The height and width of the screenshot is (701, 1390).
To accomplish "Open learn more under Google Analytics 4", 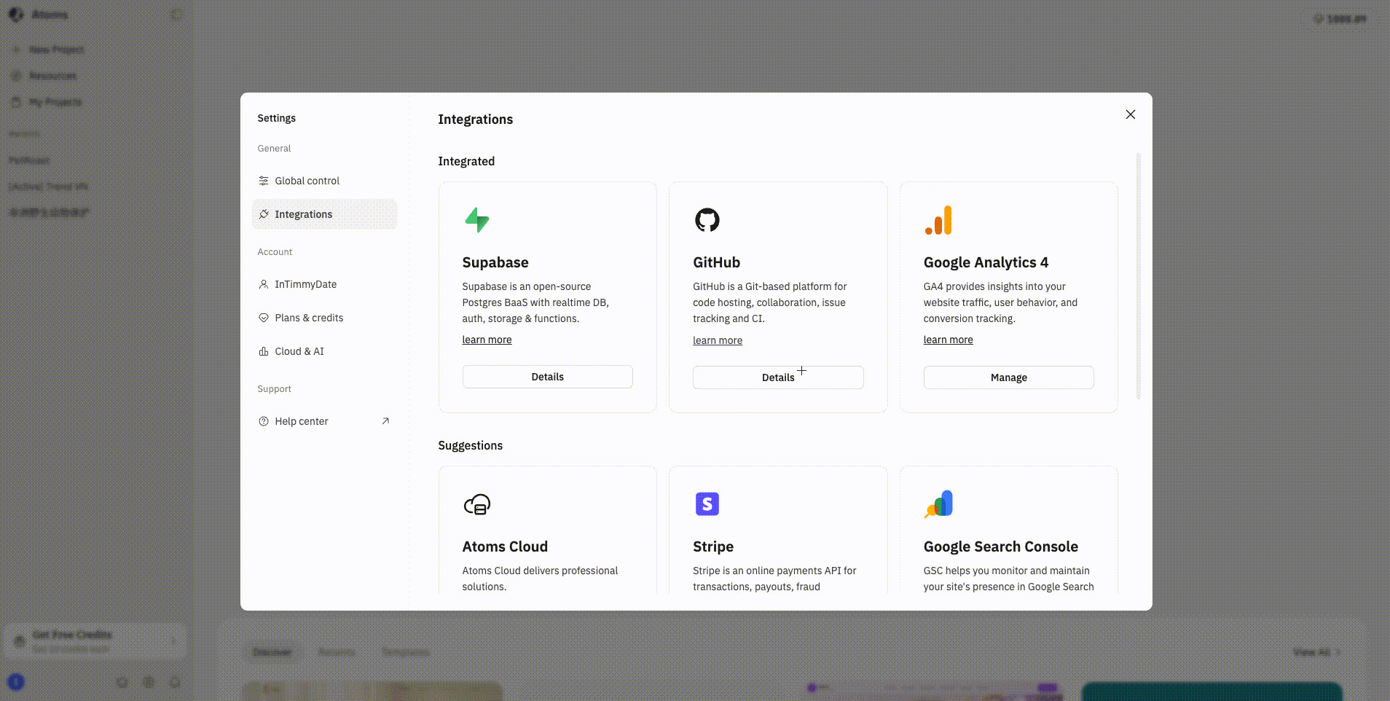I will [948, 340].
